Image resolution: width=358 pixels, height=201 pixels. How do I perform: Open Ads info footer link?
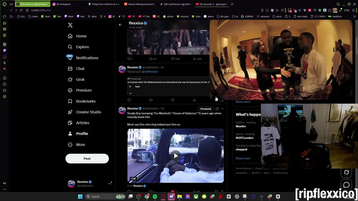pyautogui.click(x=255, y=173)
